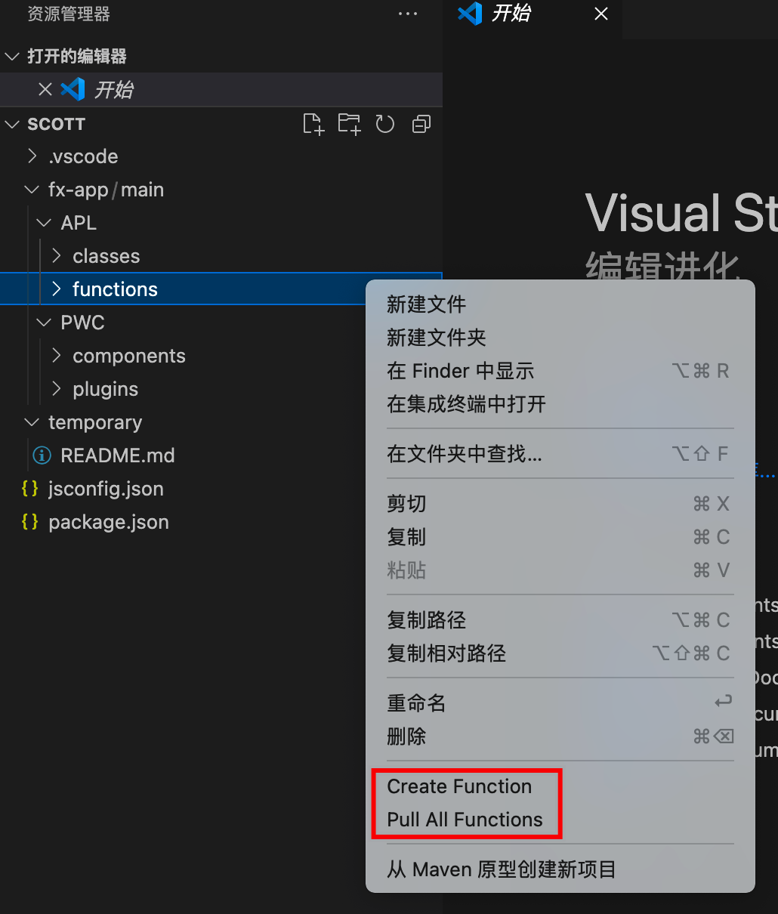Screen dimensions: 778x914
Task: Expand the components folder
Action: (56, 356)
